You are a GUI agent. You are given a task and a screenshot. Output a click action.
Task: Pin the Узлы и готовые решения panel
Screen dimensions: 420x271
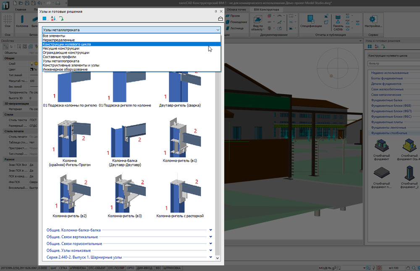coord(215,11)
